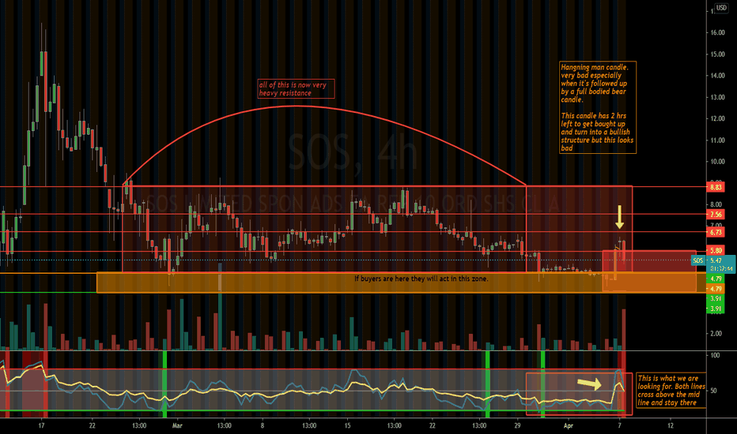Click the 50 level on indicator axis
The image size is (737, 434).
(713, 391)
